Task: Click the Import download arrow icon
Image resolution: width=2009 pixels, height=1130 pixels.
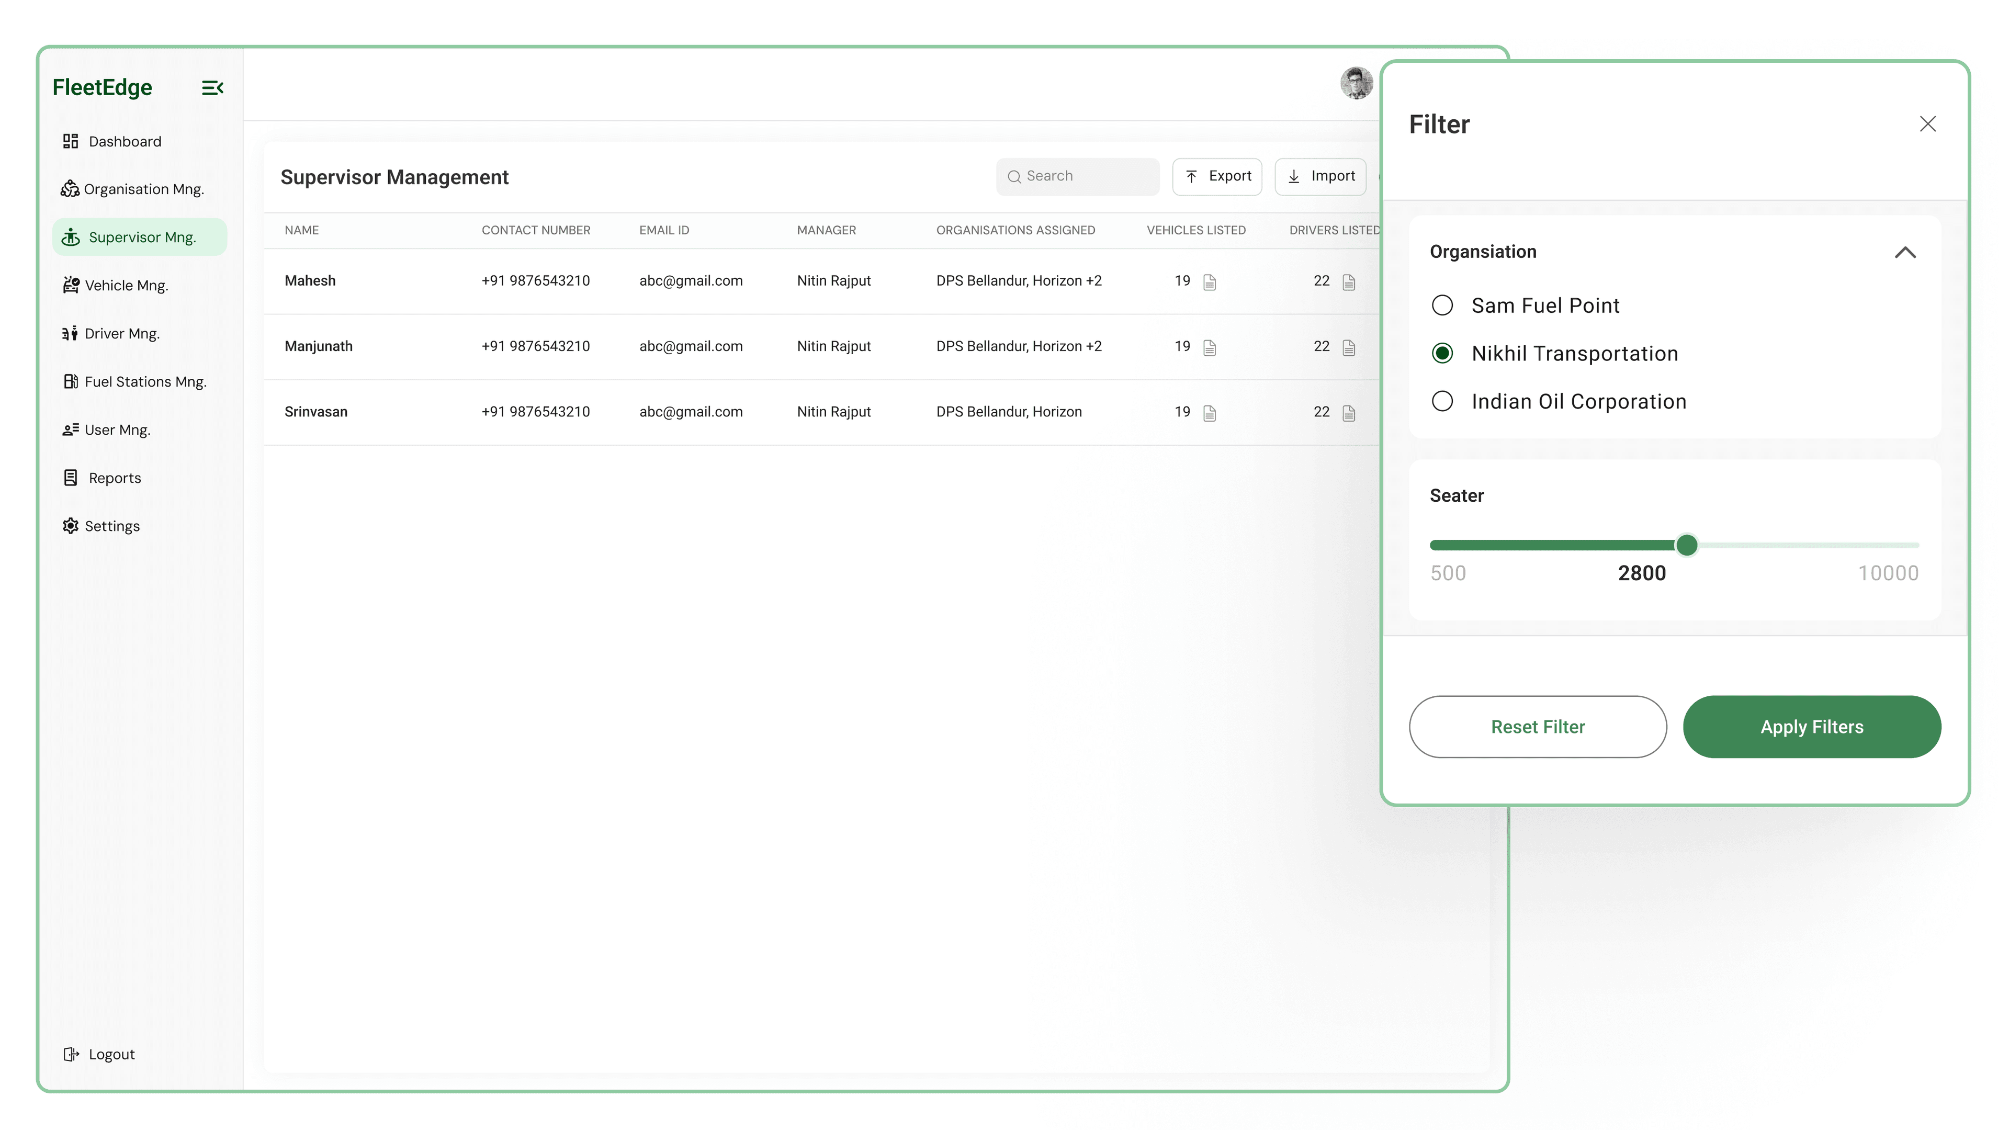Action: 1294,176
